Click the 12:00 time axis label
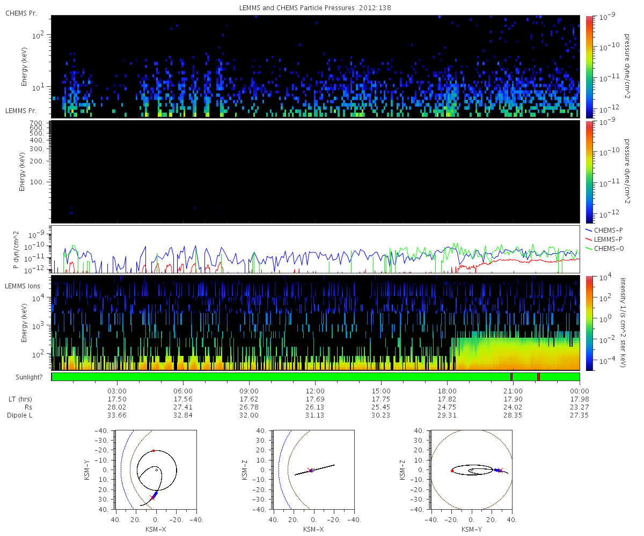Screen dimensions: 644x536 tap(315, 391)
